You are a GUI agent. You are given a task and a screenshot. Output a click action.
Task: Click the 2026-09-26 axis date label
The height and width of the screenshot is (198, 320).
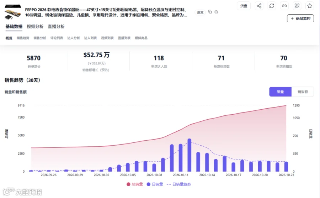tap(49, 175)
